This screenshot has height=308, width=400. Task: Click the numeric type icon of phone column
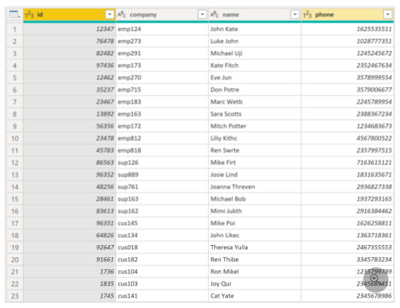coord(307,15)
